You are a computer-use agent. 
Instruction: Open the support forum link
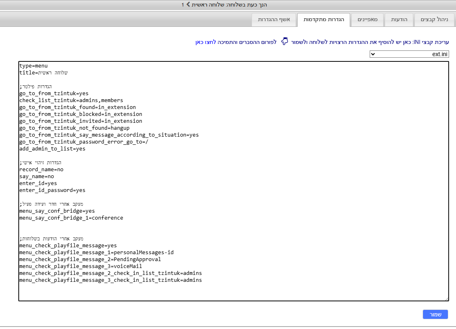click(x=236, y=42)
